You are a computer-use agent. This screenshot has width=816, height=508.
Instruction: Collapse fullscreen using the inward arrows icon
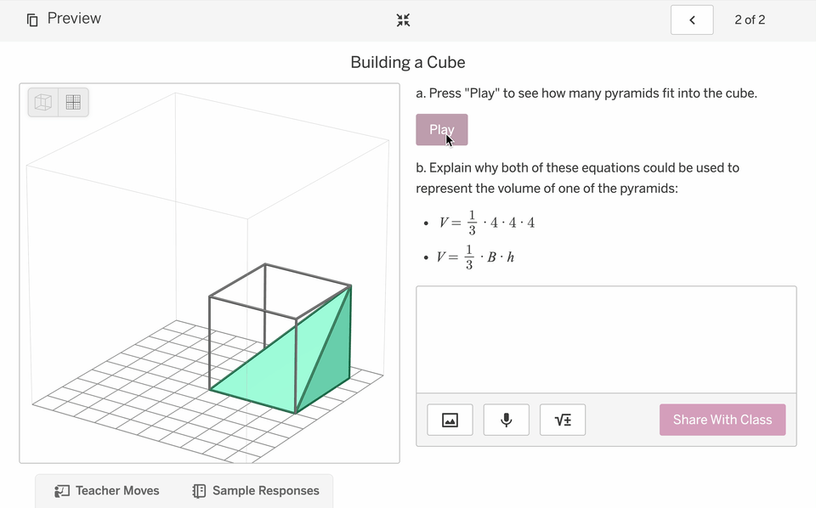(403, 20)
